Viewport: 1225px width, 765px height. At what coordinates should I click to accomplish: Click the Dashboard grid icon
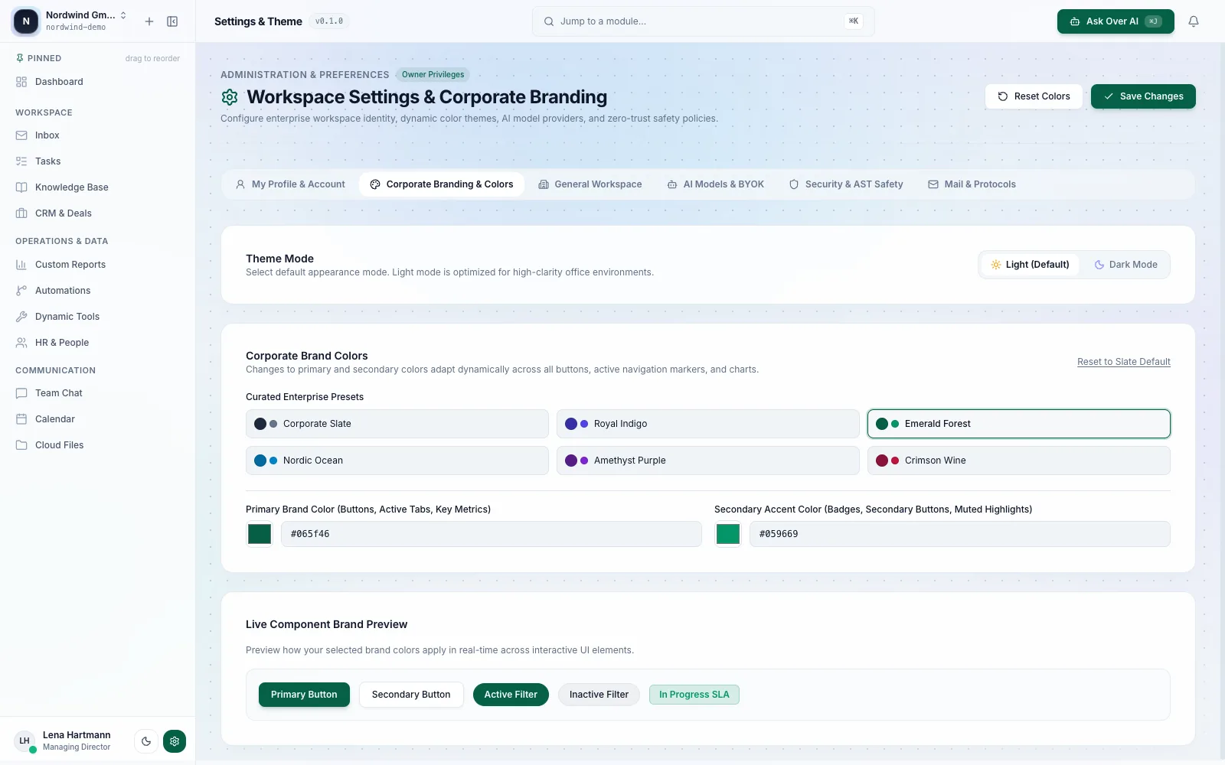click(21, 82)
